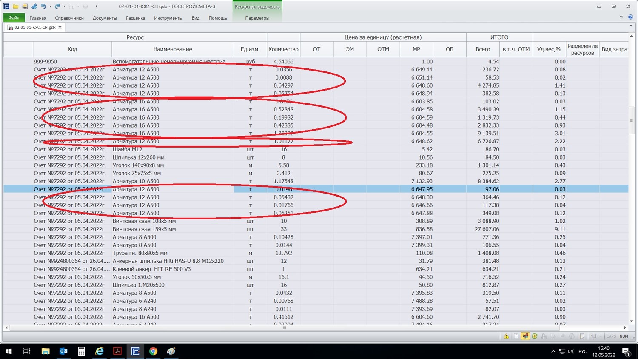
Task: Click the Open folder icon in quick access toolbar
Action: (x=16, y=6)
